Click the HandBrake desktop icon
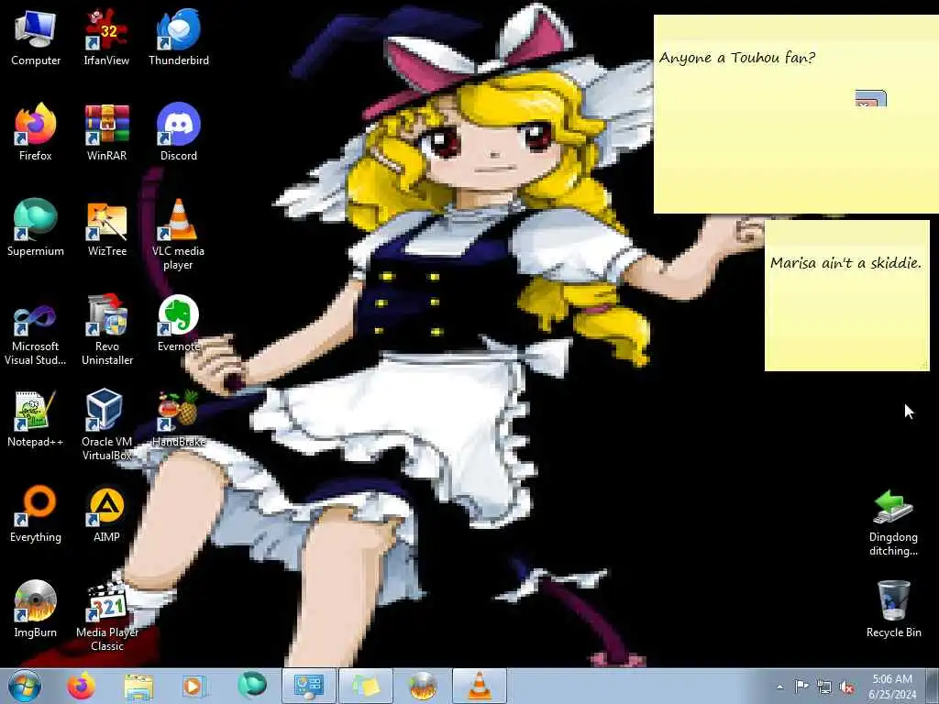939x704 pixels. coord(179,419)
